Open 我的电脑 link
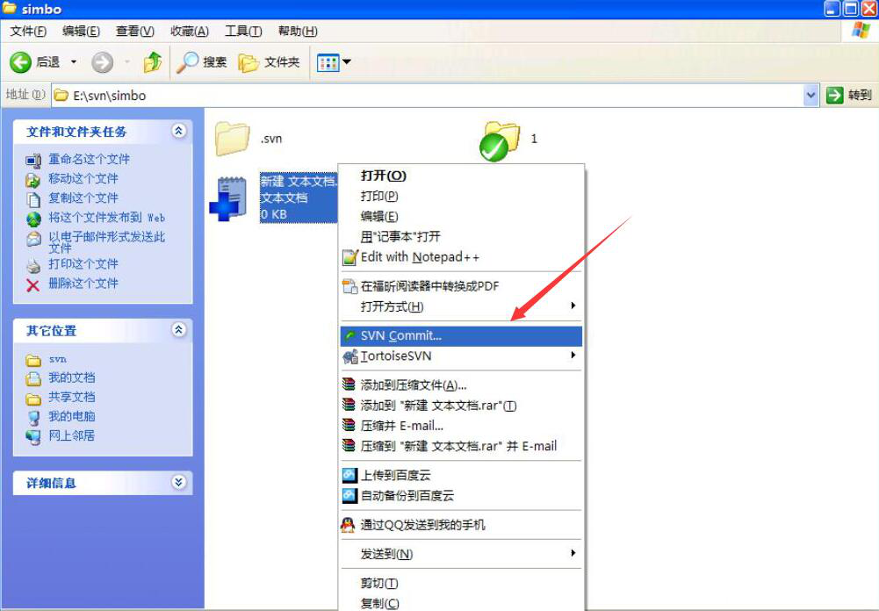The height and width of the screenshot is (611, 879). coord(72,416)
